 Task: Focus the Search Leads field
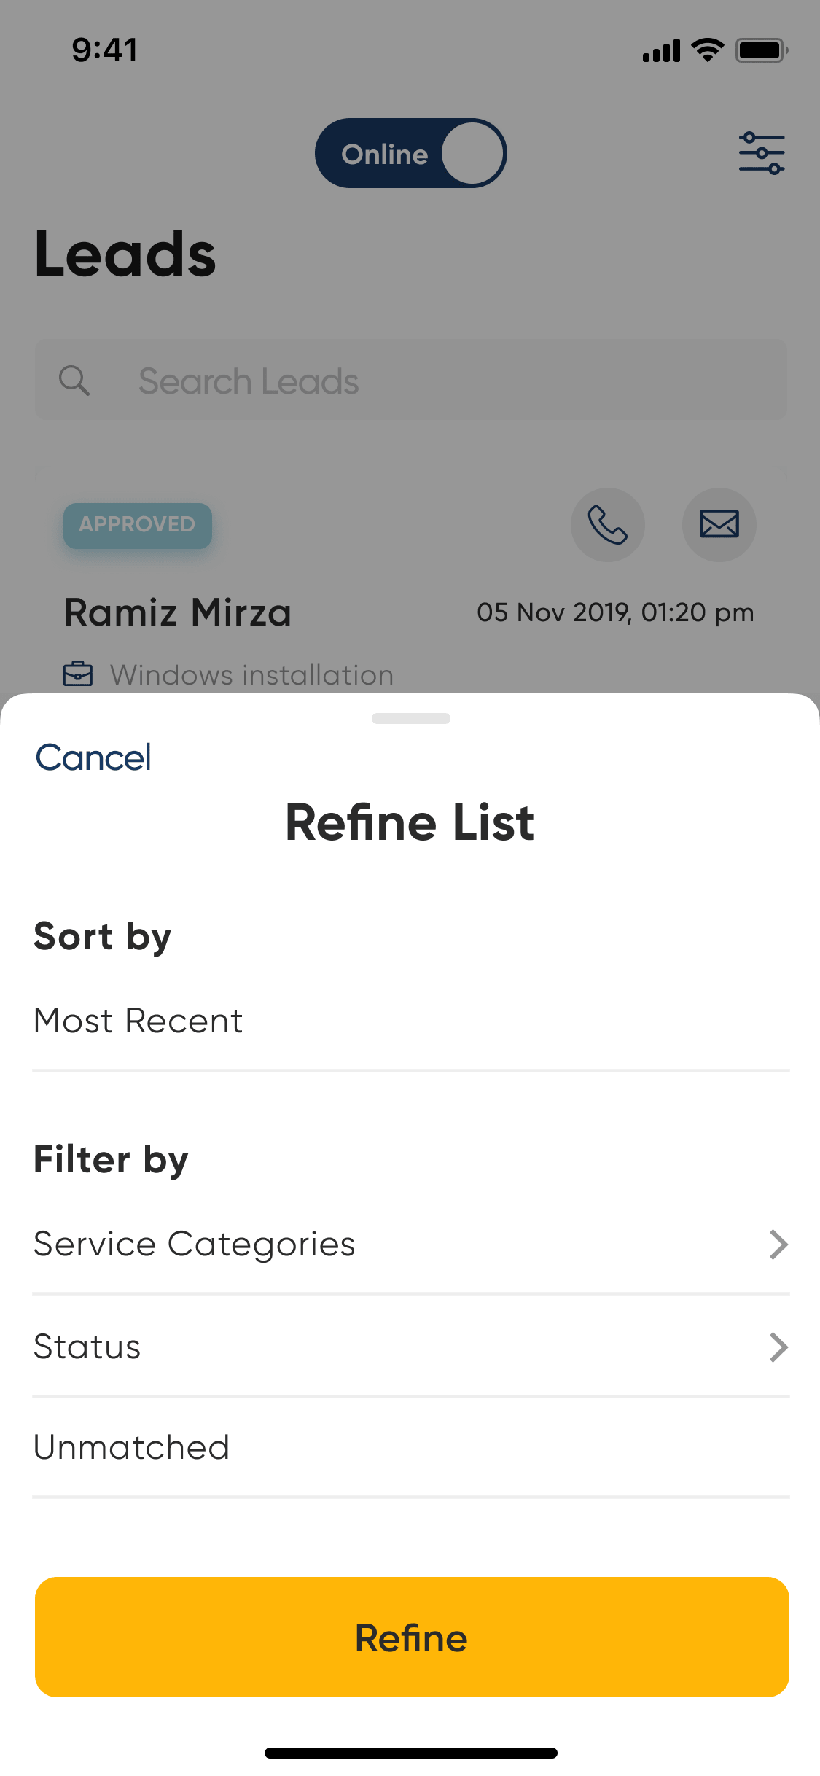click(x=437, y=381)
